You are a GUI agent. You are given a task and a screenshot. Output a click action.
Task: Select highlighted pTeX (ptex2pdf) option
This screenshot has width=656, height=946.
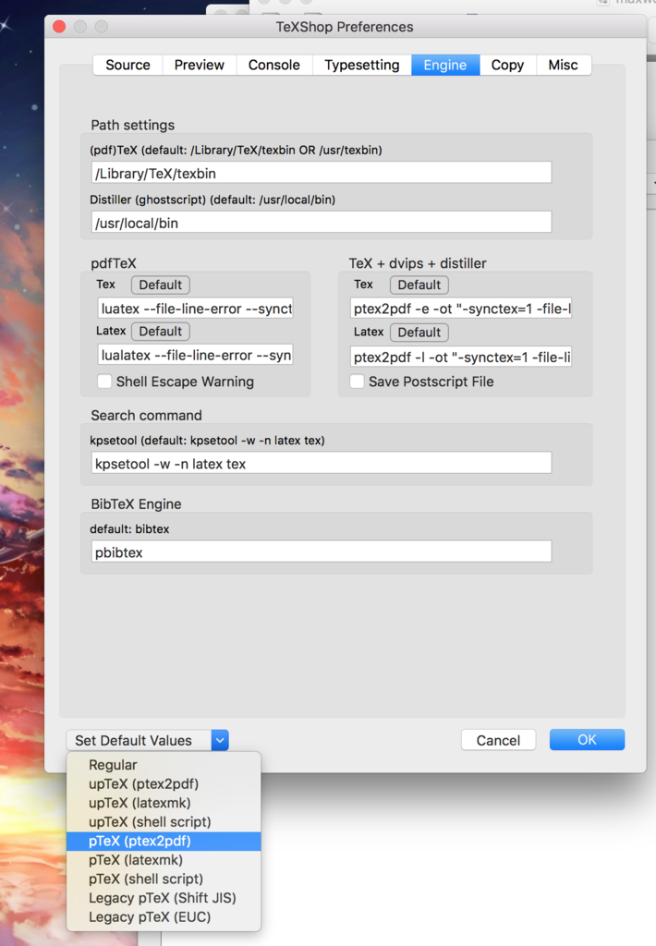(x=164, y=841)
